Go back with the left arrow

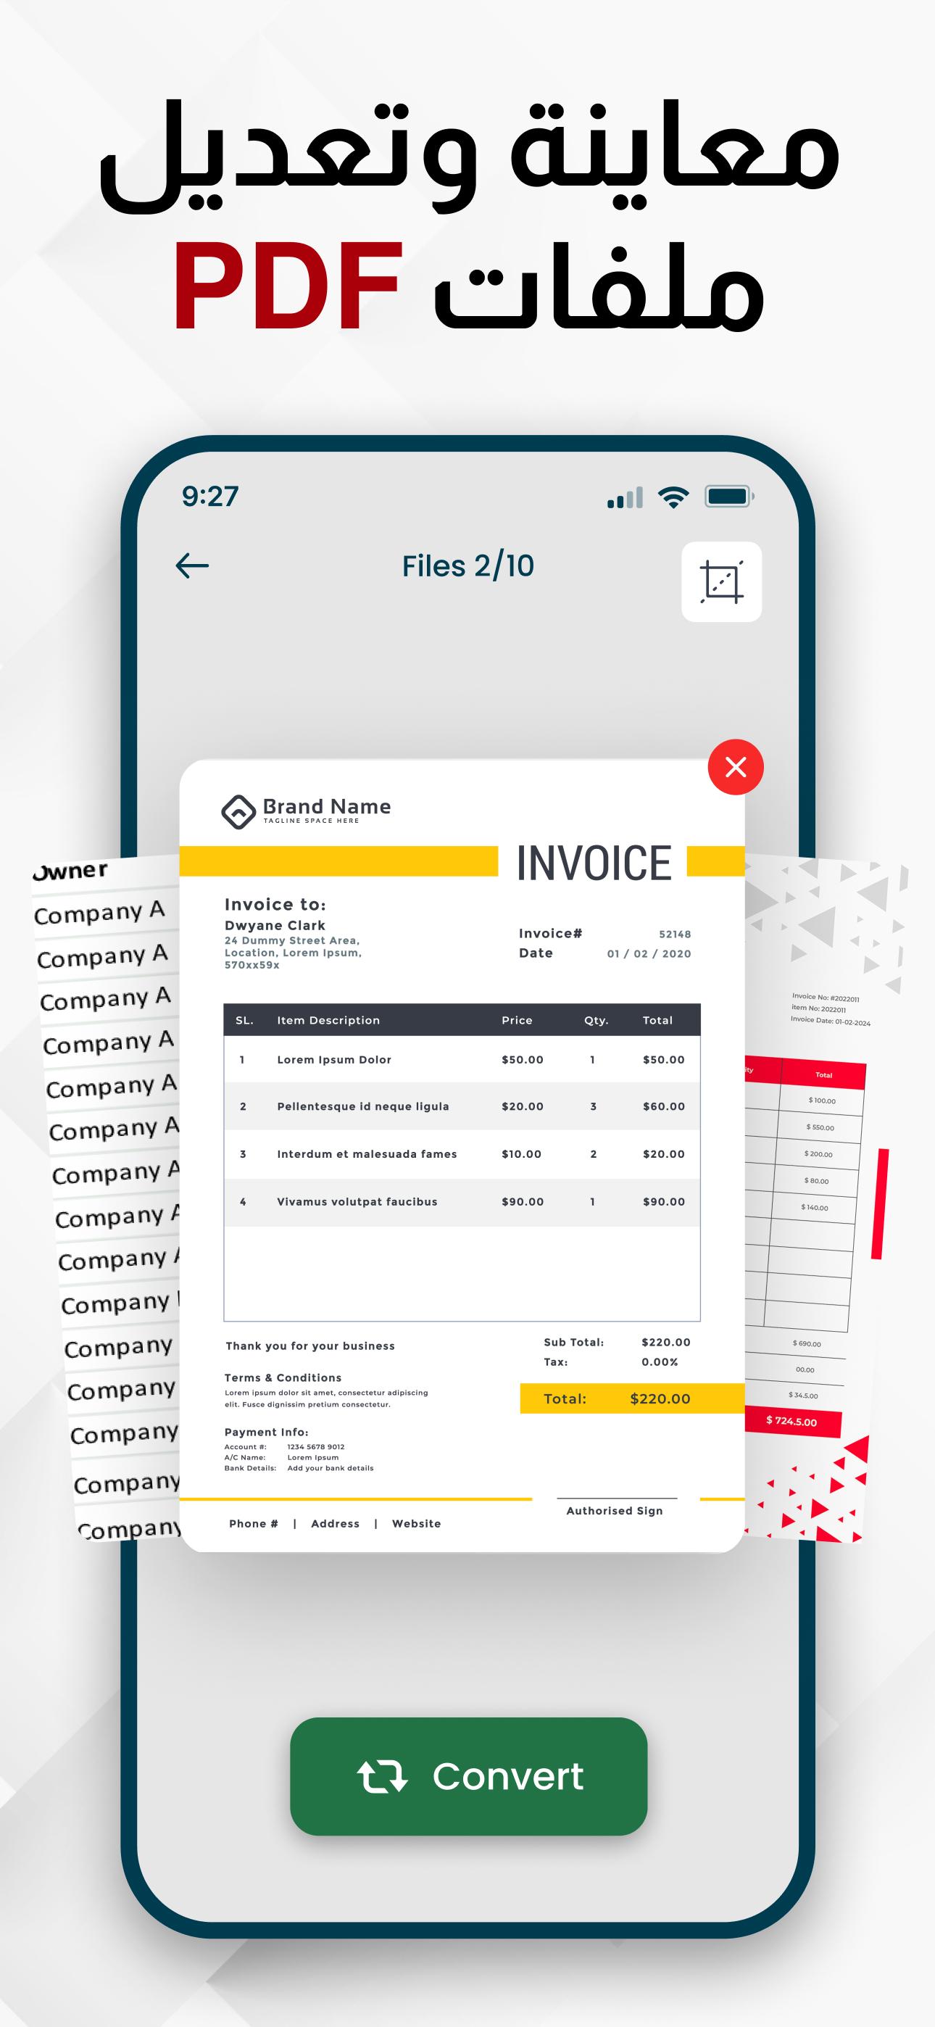point(192,565)
